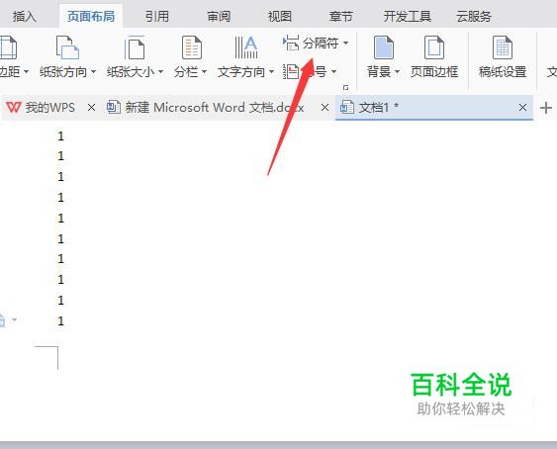Viewport: 557px width, 449px height.
Task: Switch to the 审阅 ribbon tab
Action: click(x=219, y=17)
